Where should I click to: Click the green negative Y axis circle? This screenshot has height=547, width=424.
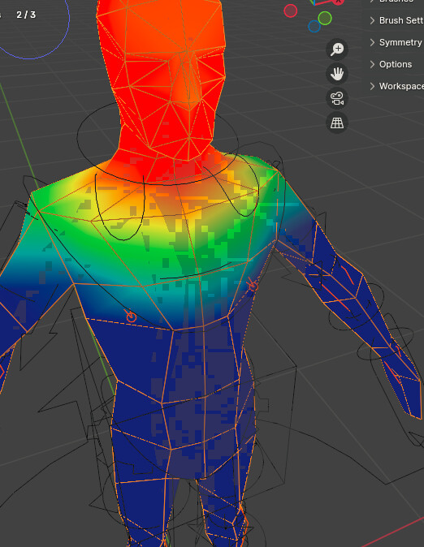(325, 18)
